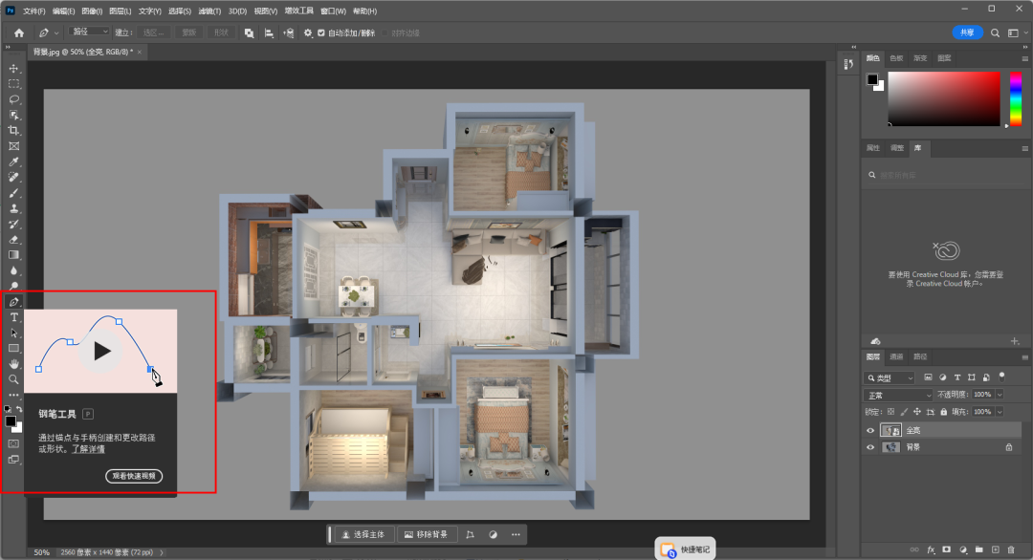Toggle lock image pixels brush icon
Screen dimensions: 1033x560
[904, 412]
